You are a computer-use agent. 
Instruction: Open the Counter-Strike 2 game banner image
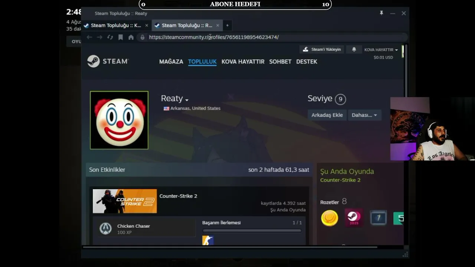click(125, 201)
